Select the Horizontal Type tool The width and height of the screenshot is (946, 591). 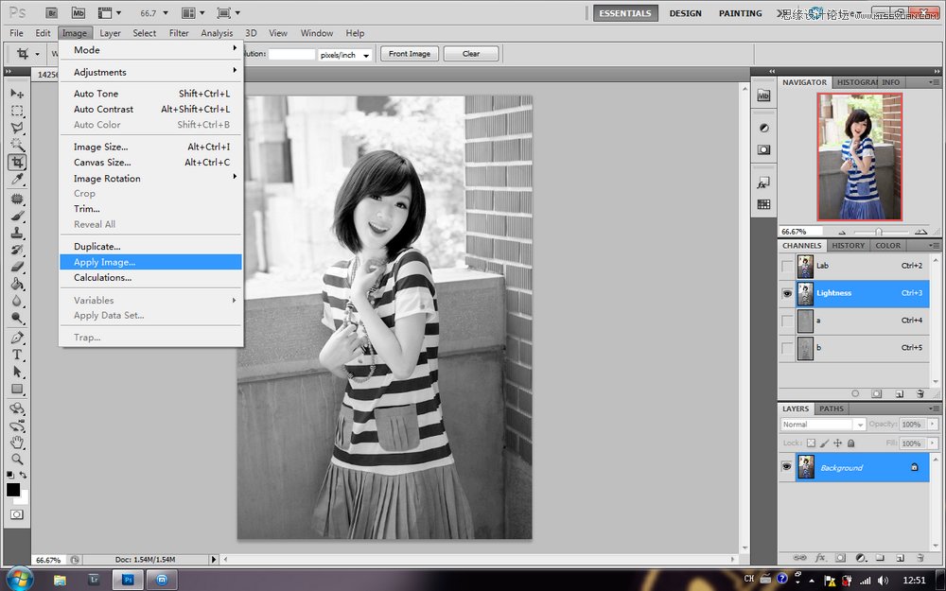pos(17,353)
